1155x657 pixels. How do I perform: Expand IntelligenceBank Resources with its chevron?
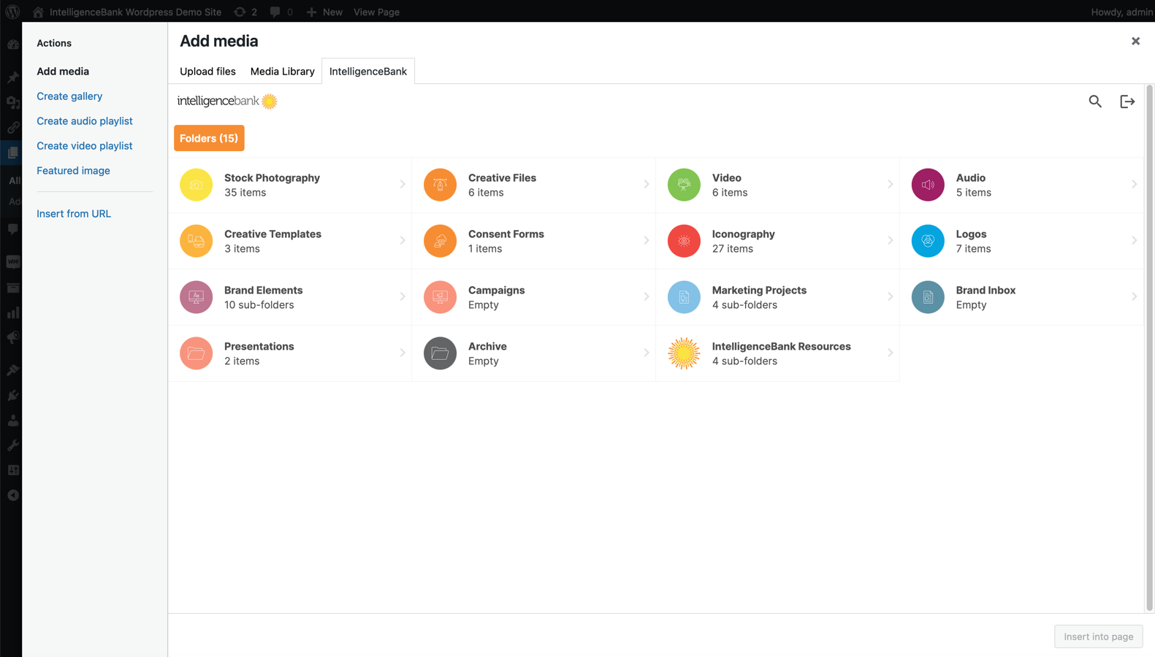(x=891, y=353)
